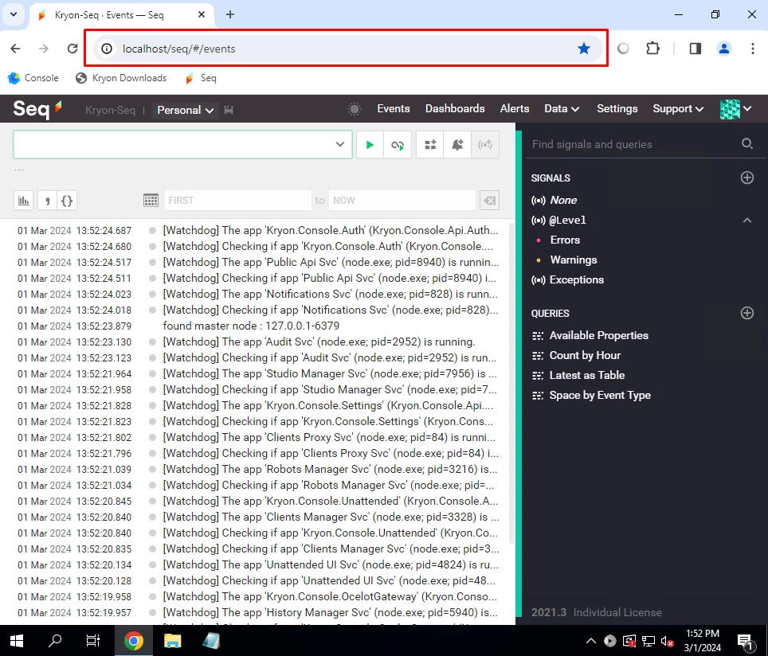The height and width of the screenshot is (656, 768).
Task: Clear the date range filter
Action: [x=489, y=201]
